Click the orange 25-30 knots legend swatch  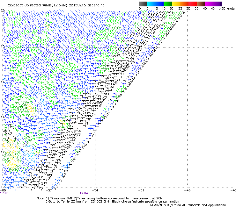(x=184, y=4)
